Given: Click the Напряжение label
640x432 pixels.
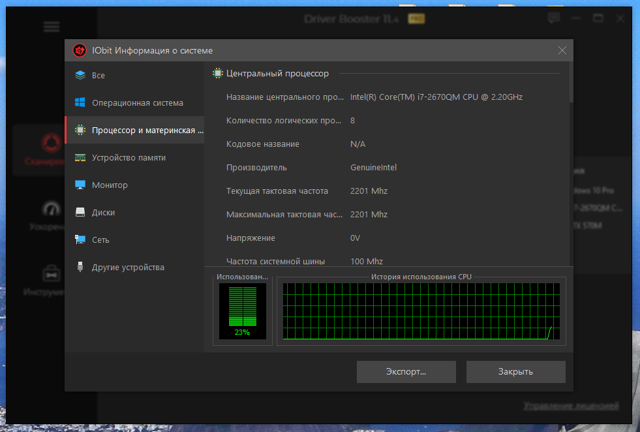Looking at the screenshot, I should pyautogui.click(x=251, y=238).
